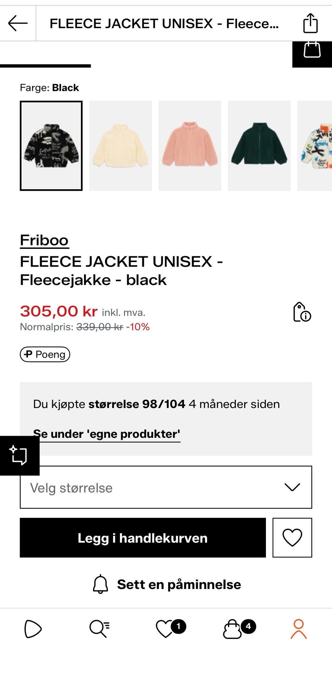Open the search categories tab
The width and height of the screenshot is (332, 677).
[100, 628]
